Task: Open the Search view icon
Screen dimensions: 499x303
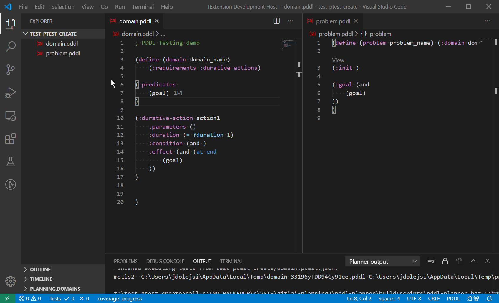Action: coord(10,46)
